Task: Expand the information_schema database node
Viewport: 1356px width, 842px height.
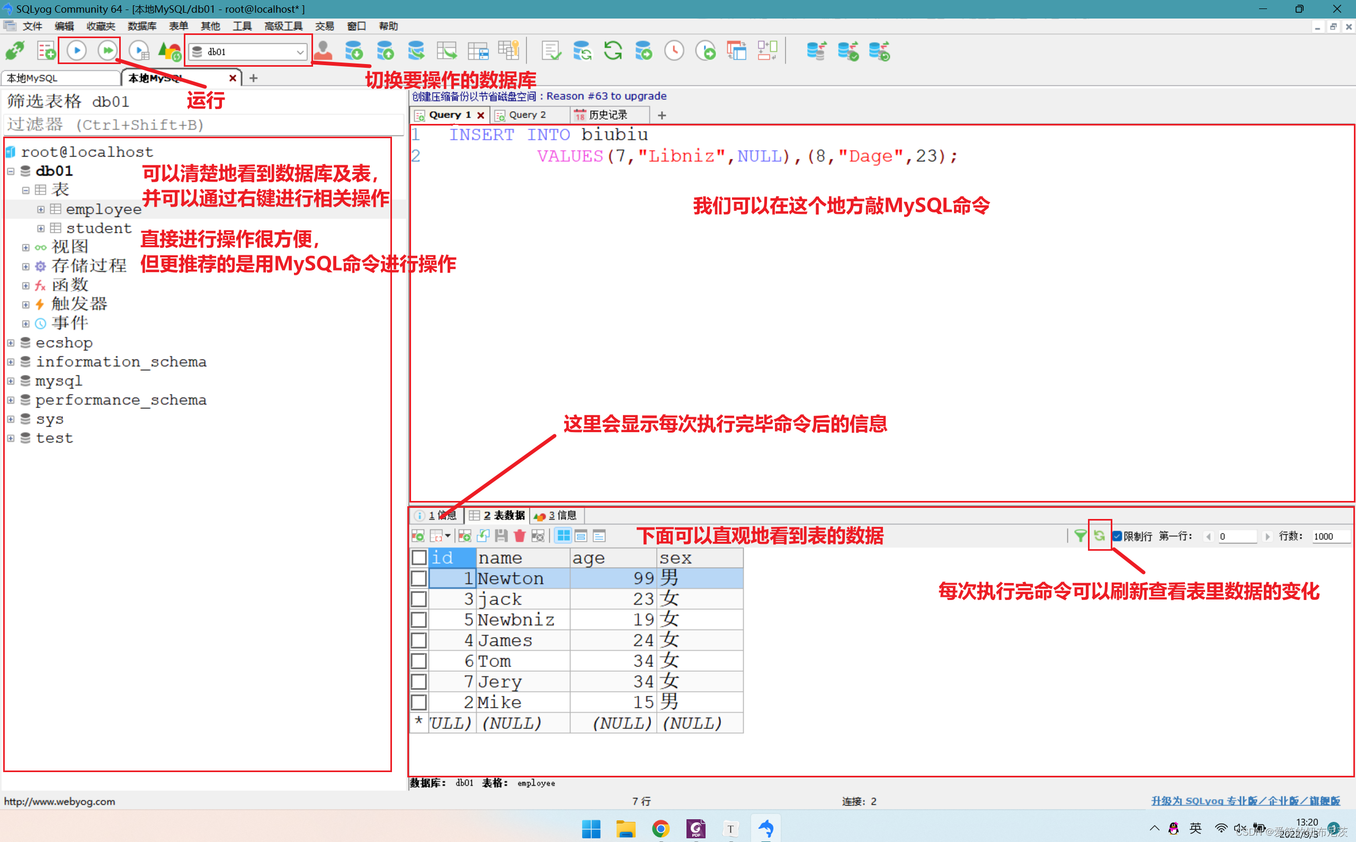Action: click(x=11, y=362)
